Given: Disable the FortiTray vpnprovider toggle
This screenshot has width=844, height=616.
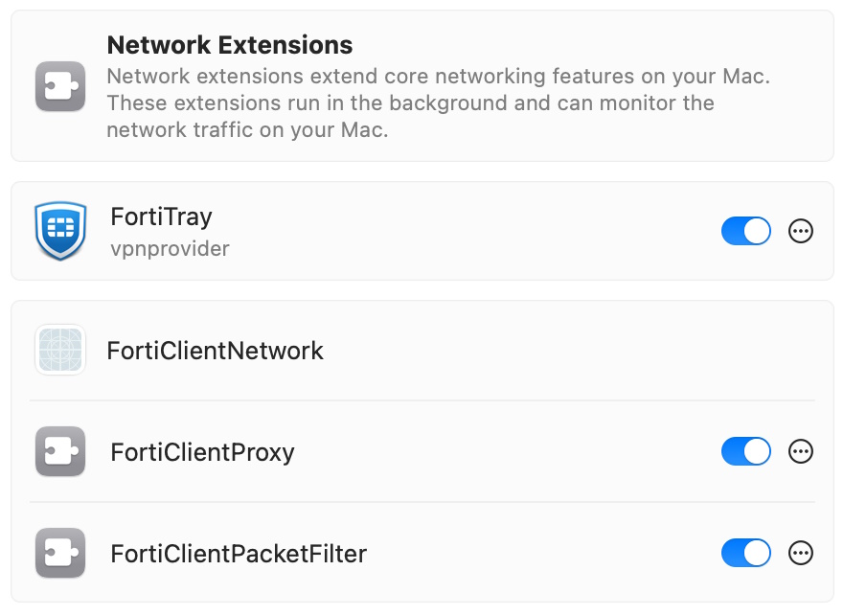Looking at the screenshot, I should (745, 231).
